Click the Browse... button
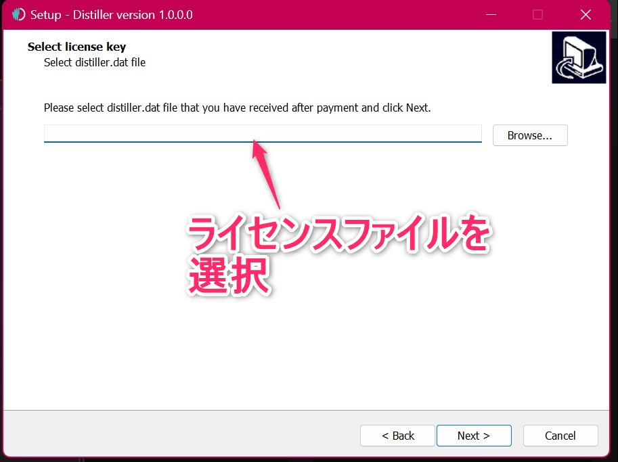This screenshot has width=618, height=462. (x=529, y=135)
